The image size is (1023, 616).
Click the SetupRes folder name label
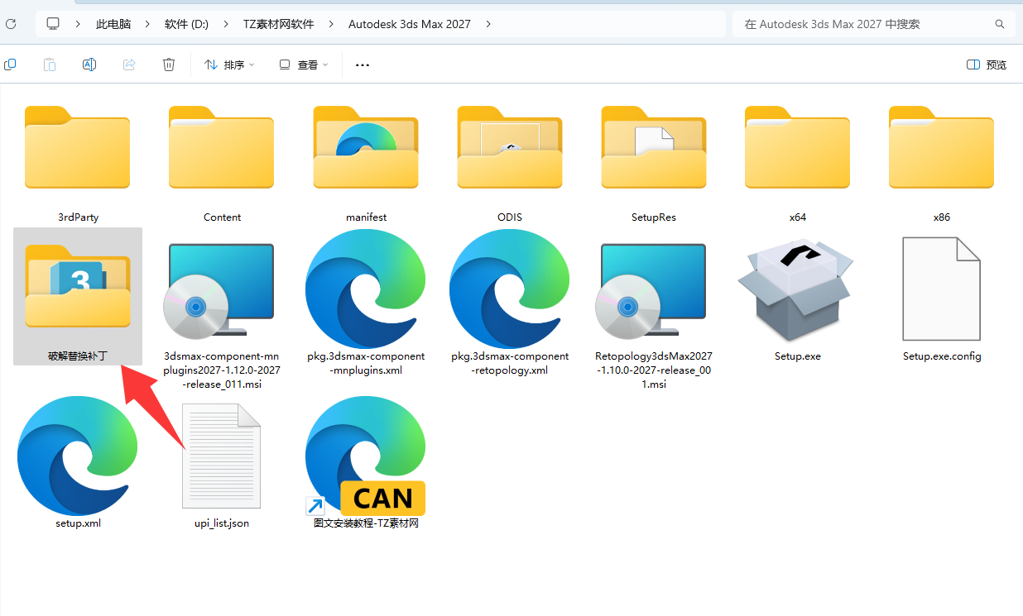click(654, 217)
